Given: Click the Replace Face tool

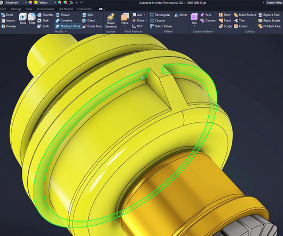Looking at the screenshot, I should coord(269,15).
